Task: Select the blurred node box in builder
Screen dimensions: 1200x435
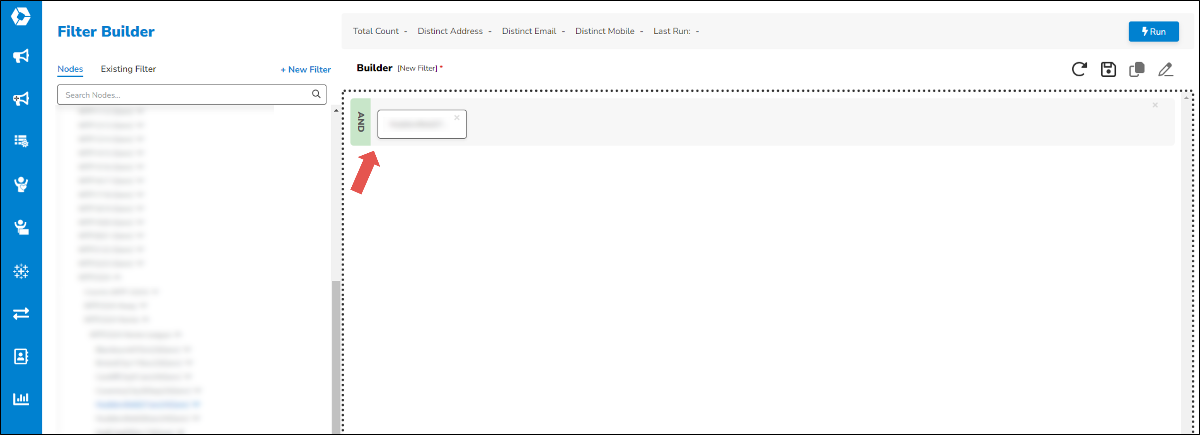Action: pos(422,124)
